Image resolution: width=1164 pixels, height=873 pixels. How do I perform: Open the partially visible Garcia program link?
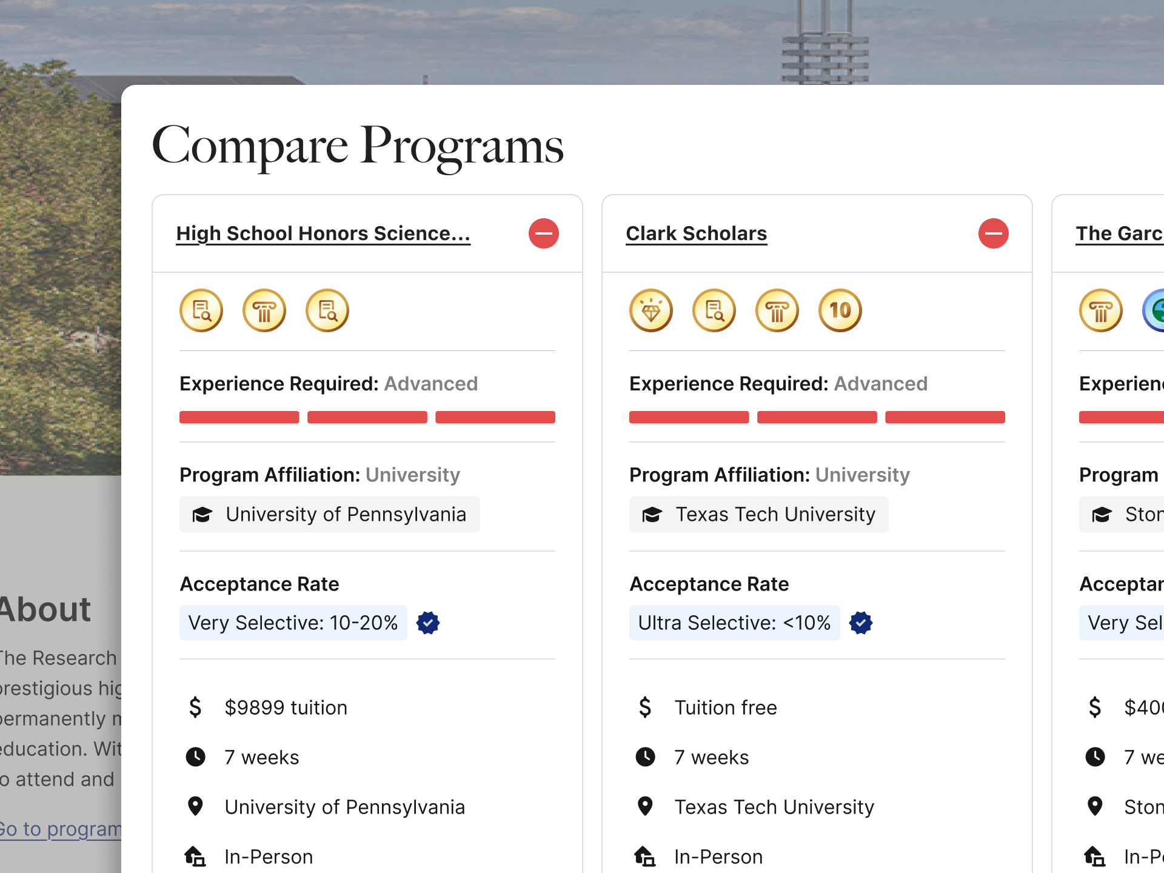pos(1119,233)
